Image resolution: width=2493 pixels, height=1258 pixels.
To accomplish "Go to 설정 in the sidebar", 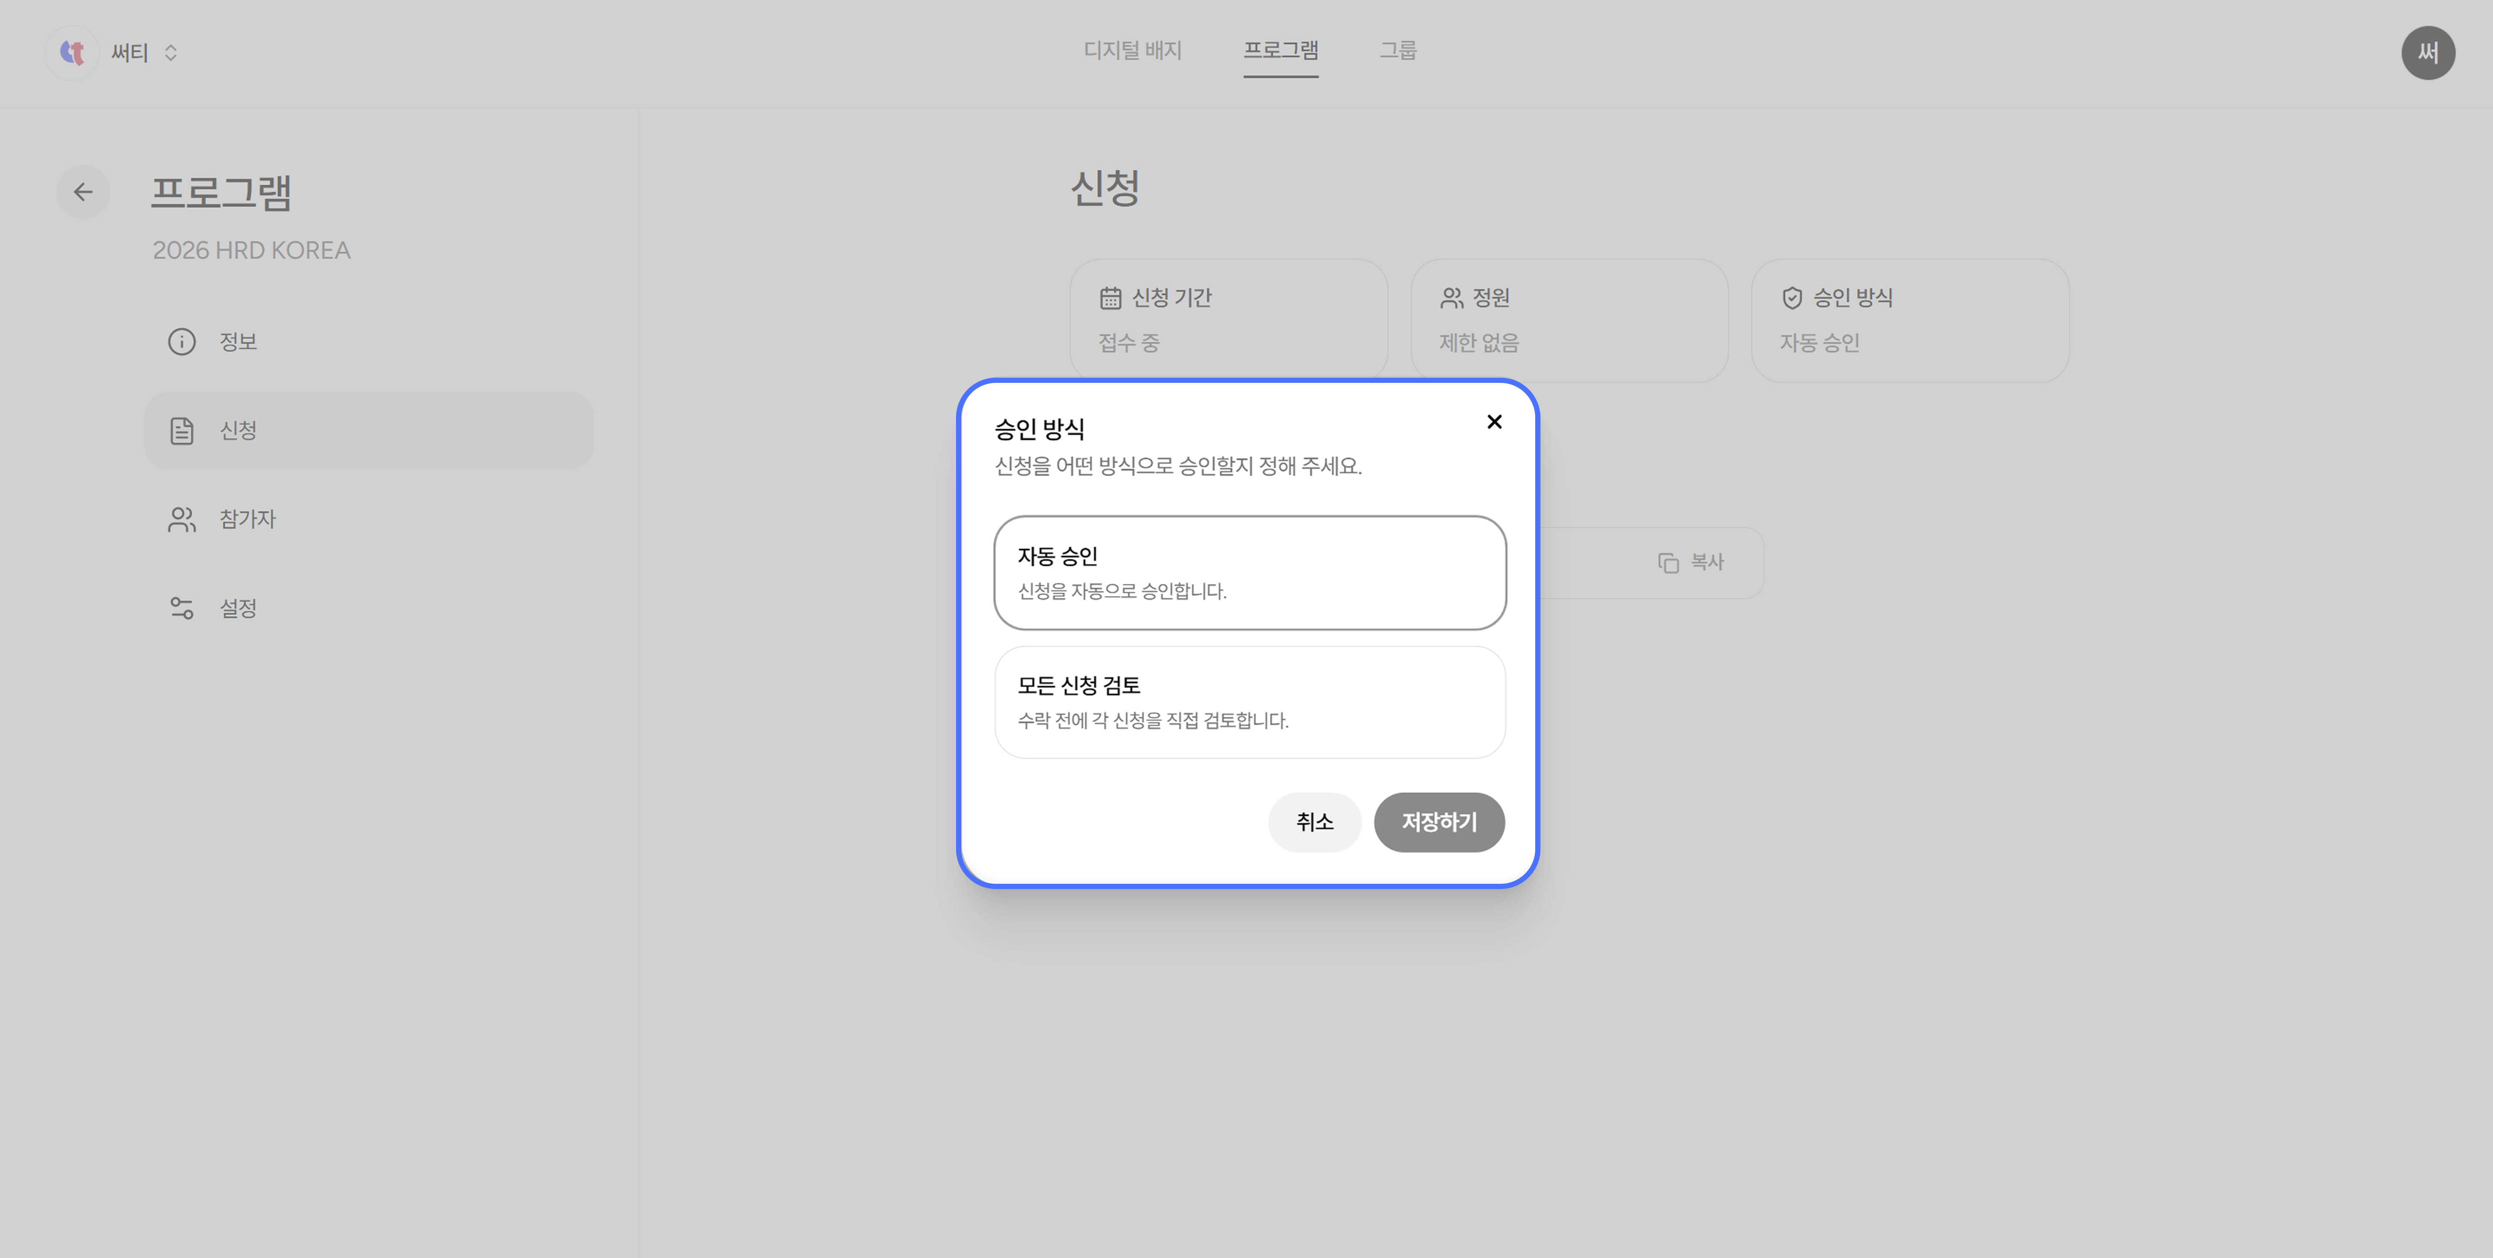I will 369,608.
